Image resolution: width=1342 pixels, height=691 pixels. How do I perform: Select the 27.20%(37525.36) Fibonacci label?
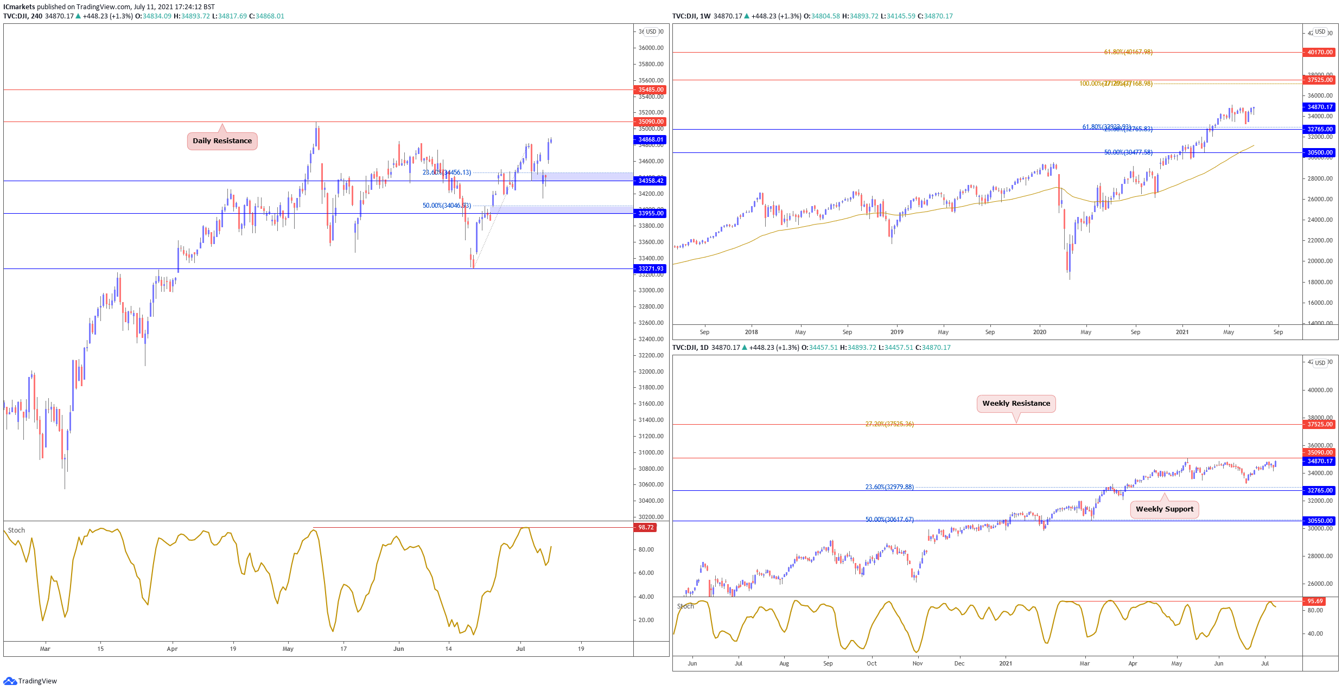click(x=889, y=425)
